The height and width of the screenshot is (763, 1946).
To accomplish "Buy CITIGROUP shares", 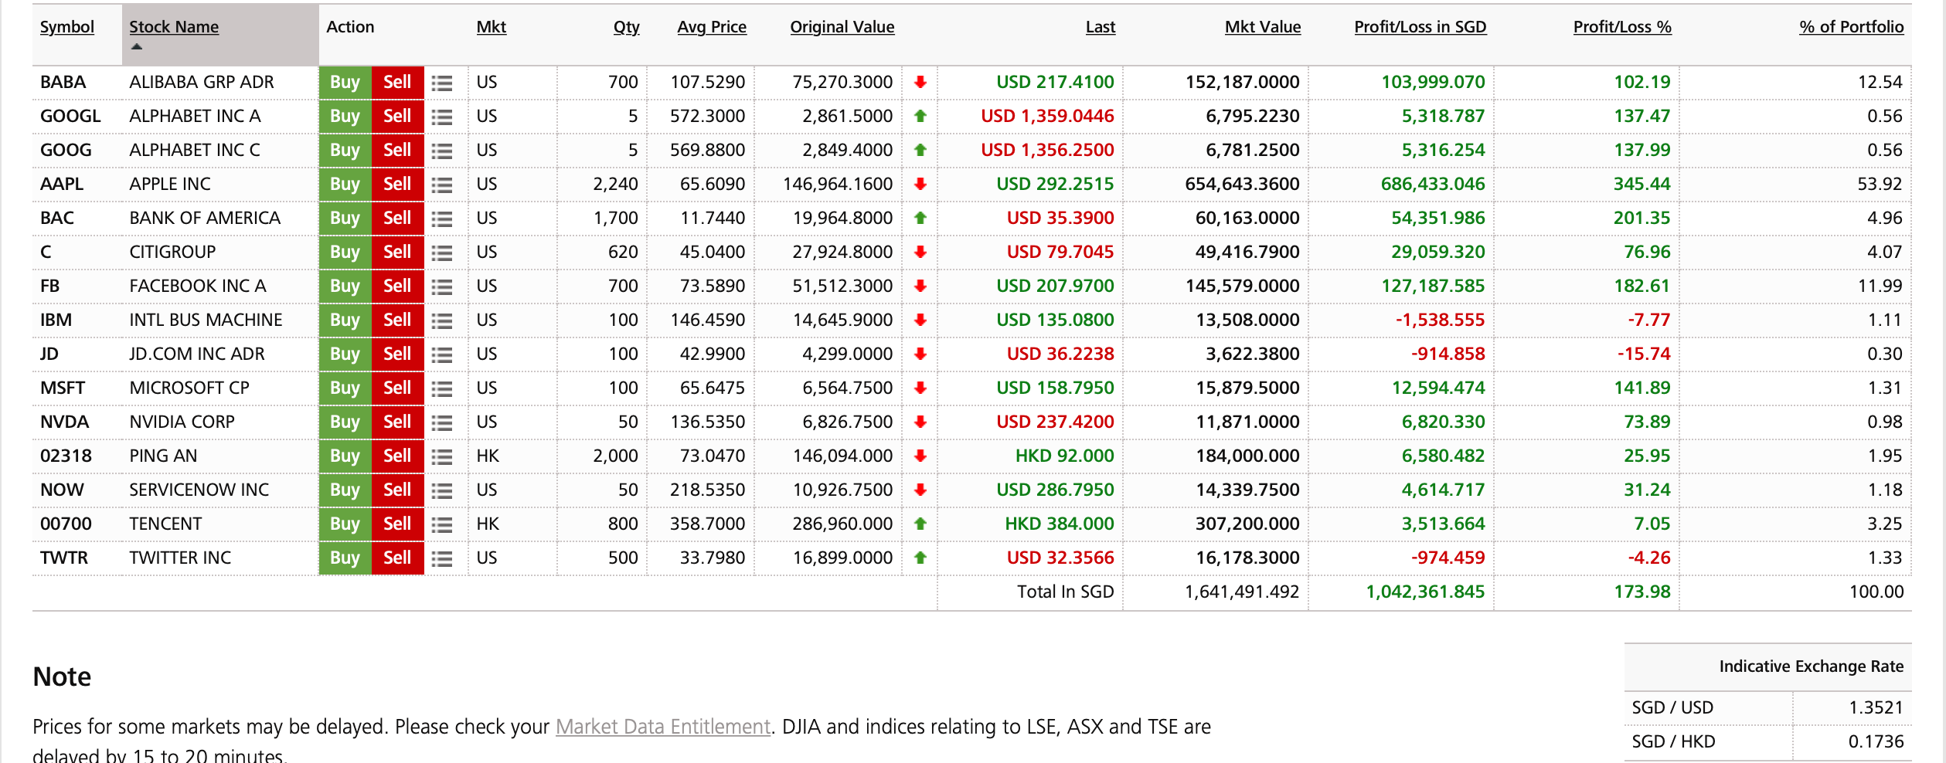I will click(345, 253).
